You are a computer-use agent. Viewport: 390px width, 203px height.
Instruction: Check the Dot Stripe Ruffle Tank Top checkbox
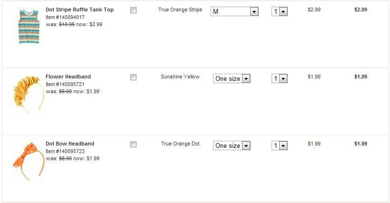pyautogui.click(x=133, y=10)
